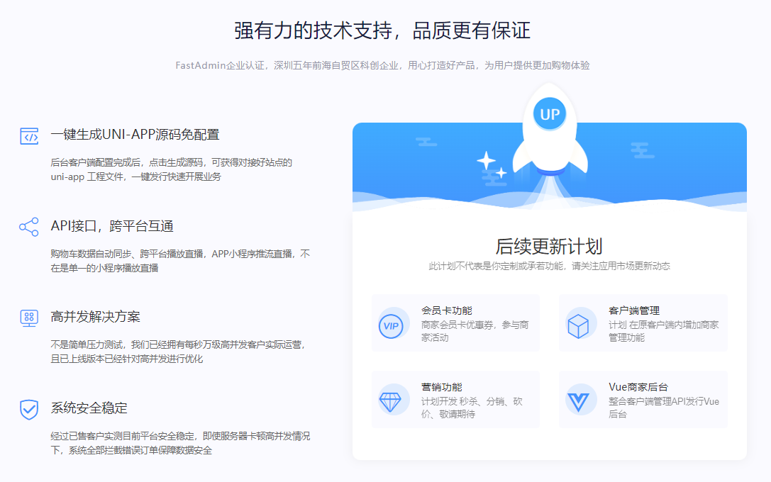Open the 会员卡功能 card title
The width and height of the screenshot is (771, 482).
tap(446, 310)
